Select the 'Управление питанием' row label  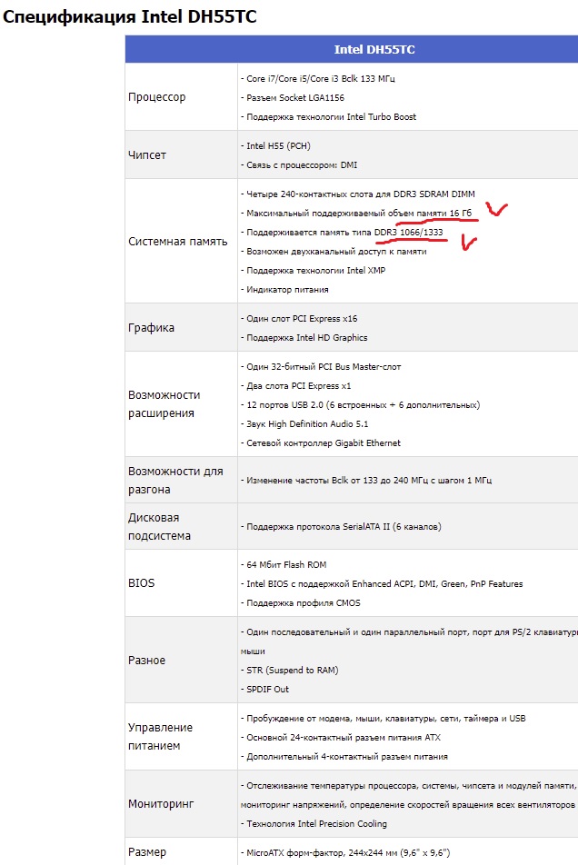(161, 736)
